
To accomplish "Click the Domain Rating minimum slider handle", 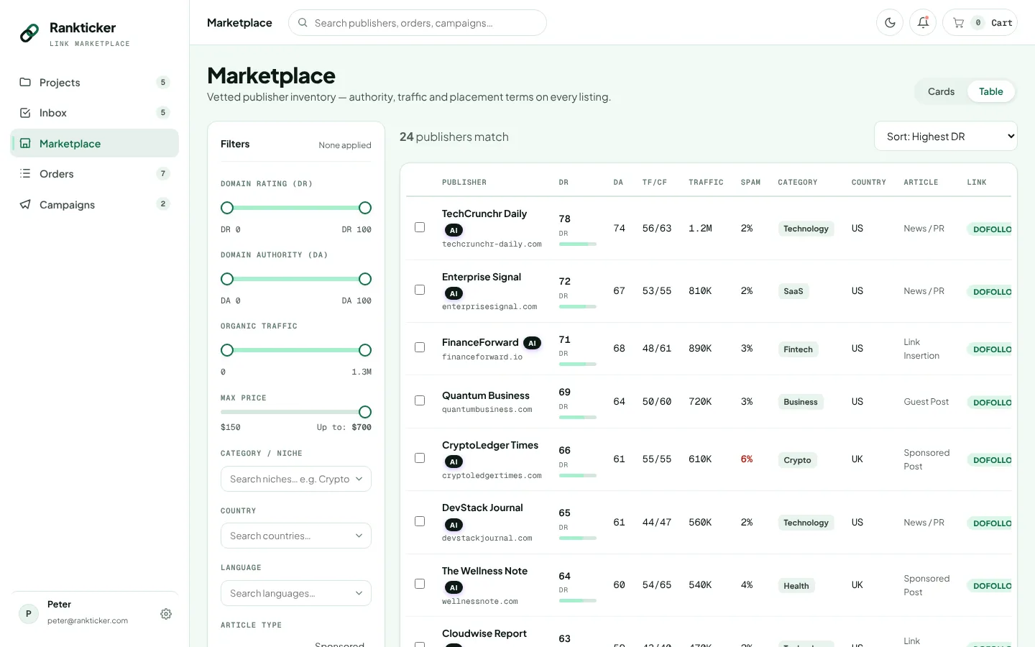I will [x=227, y=208].
